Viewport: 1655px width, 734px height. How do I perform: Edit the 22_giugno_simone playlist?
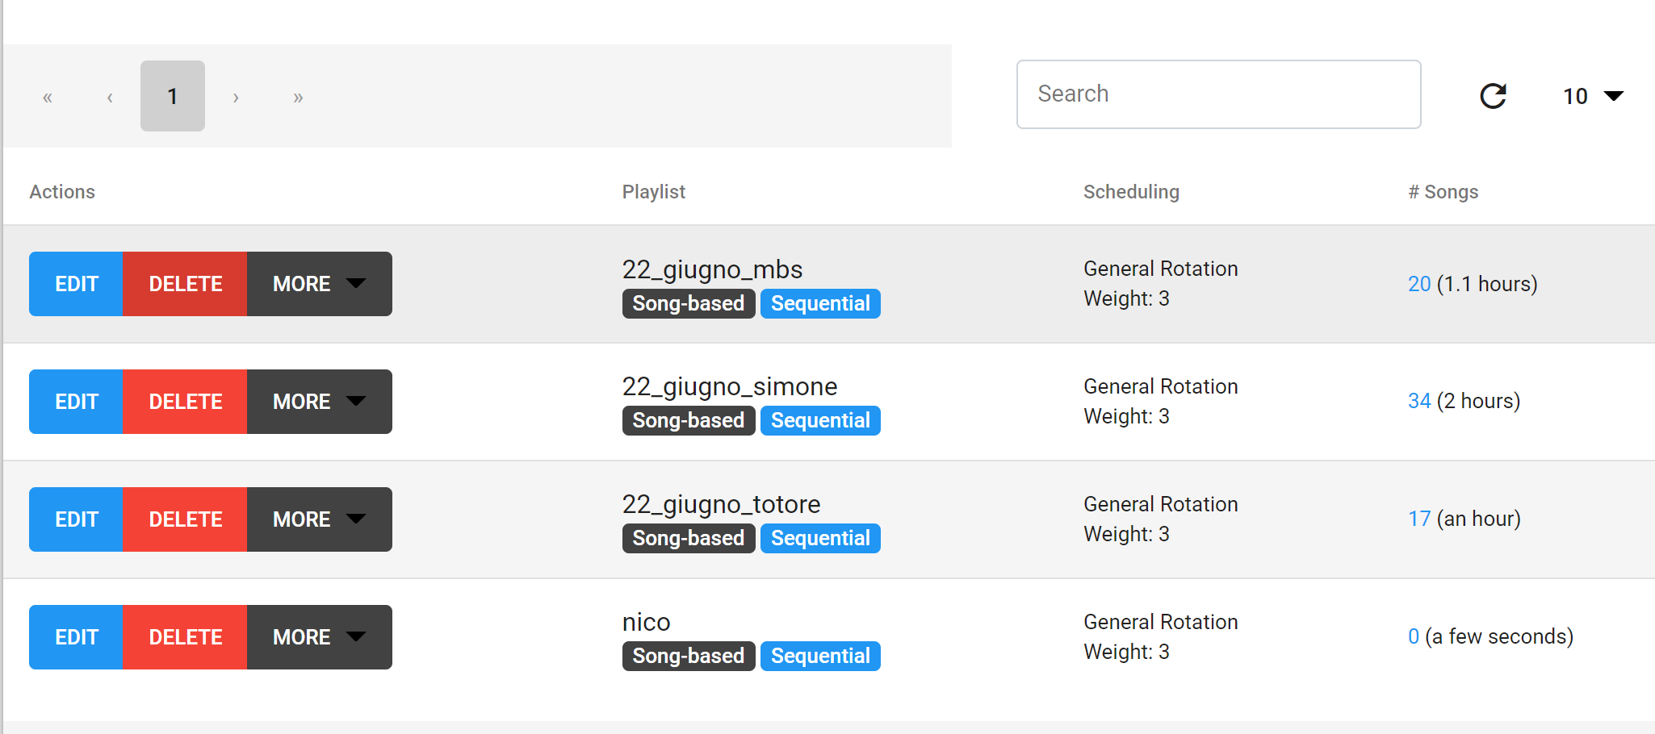tap(75, 402)
